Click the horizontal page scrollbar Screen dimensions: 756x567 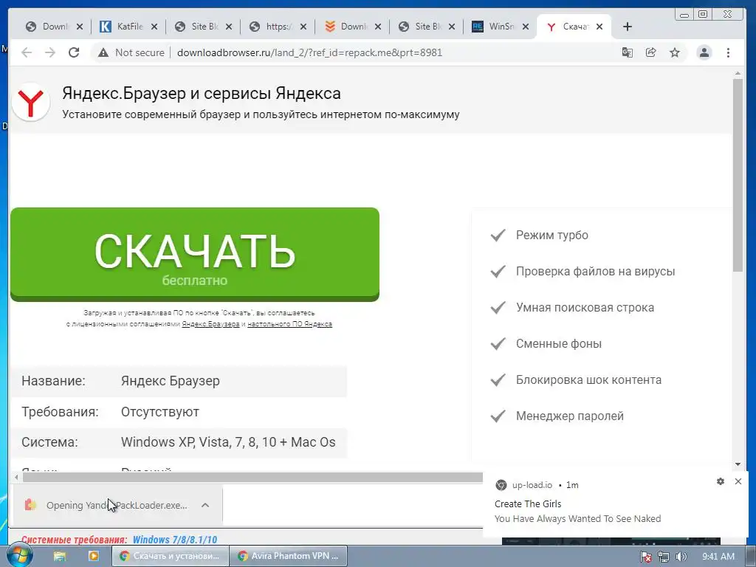tap(252, 478)
